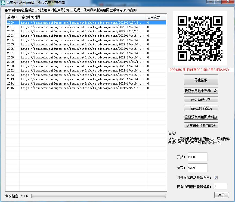
Task: Focus the 开始 input field
Action: 197,157
